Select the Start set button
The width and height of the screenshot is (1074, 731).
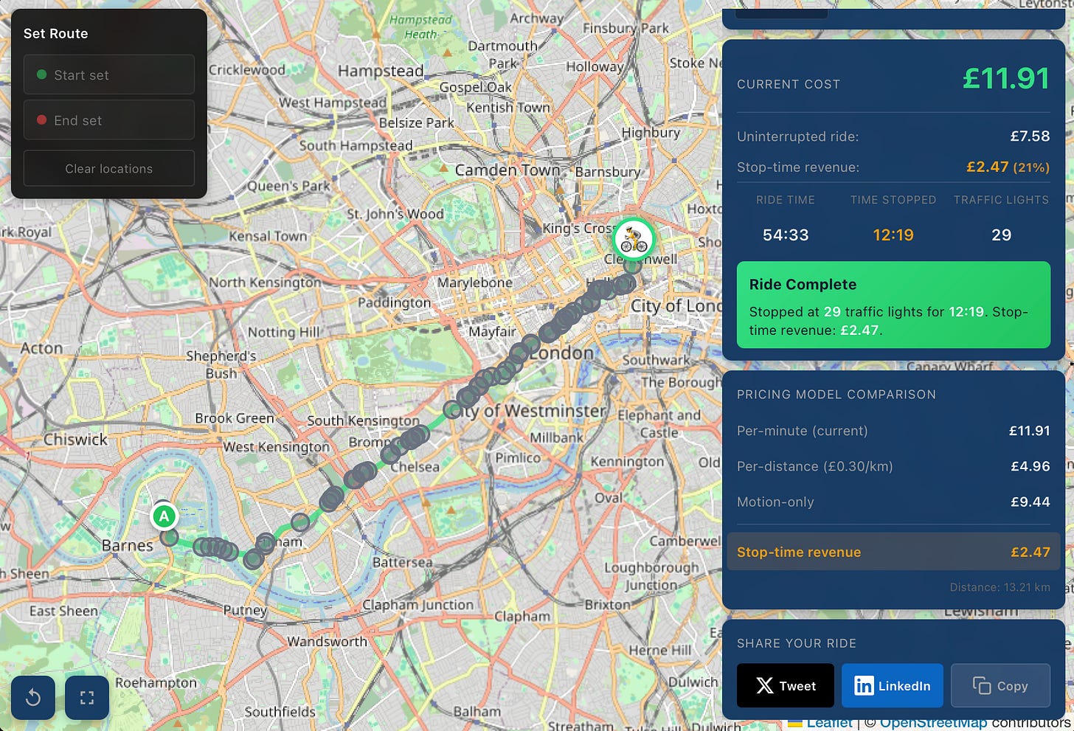click(109, 75)
